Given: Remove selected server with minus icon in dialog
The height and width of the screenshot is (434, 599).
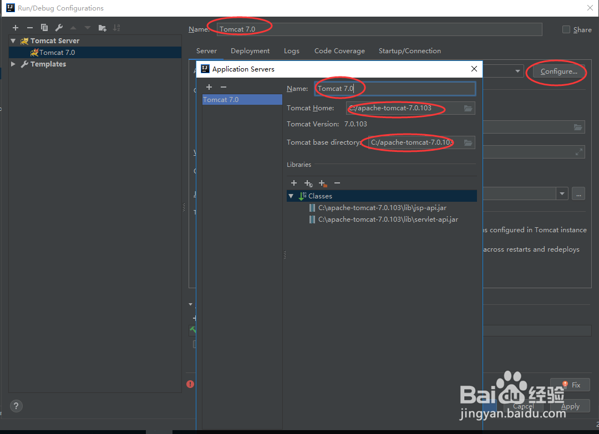Looking at the screenshot, I should (223, 87).
